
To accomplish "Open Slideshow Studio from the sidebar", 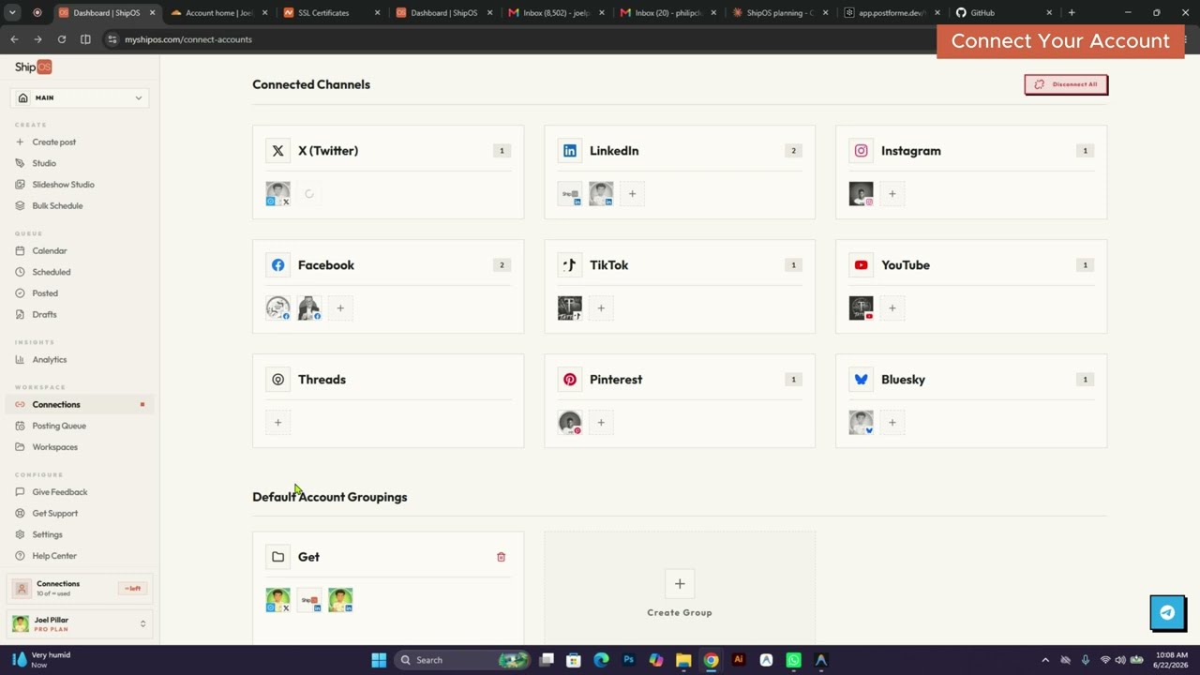I will click(63, 185).
